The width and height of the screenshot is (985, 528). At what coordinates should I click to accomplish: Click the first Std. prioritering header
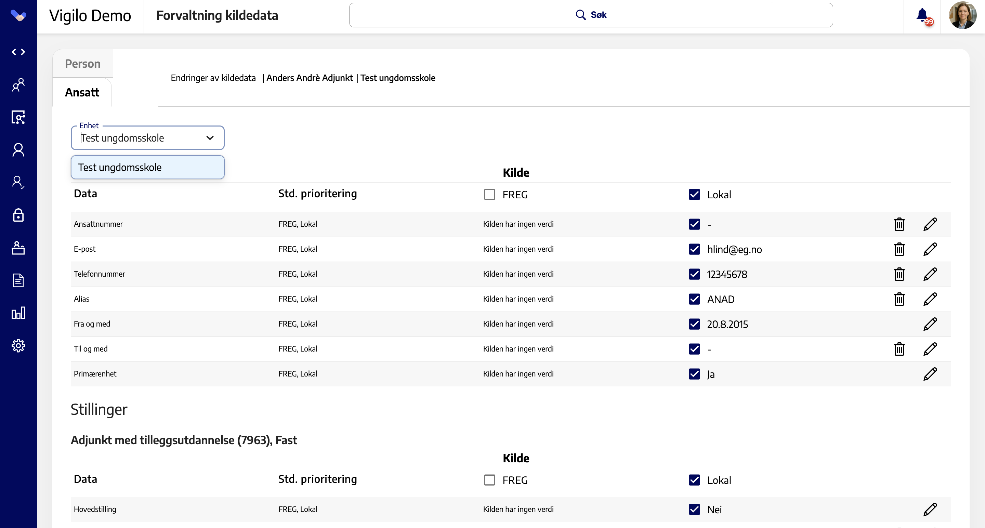click(317, 194)
